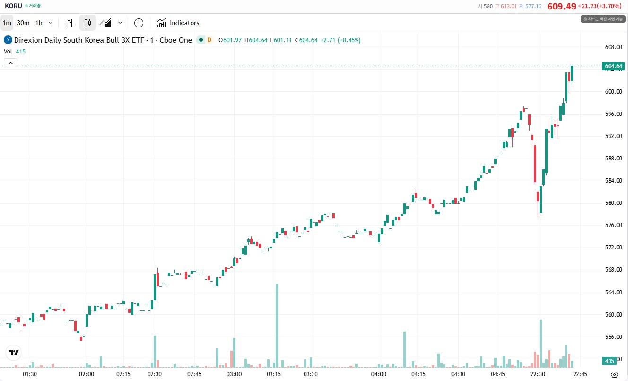Viewport: 628px width, 381px height.
Task: Click the 580.00 price axis label
Action: (613, 203)
